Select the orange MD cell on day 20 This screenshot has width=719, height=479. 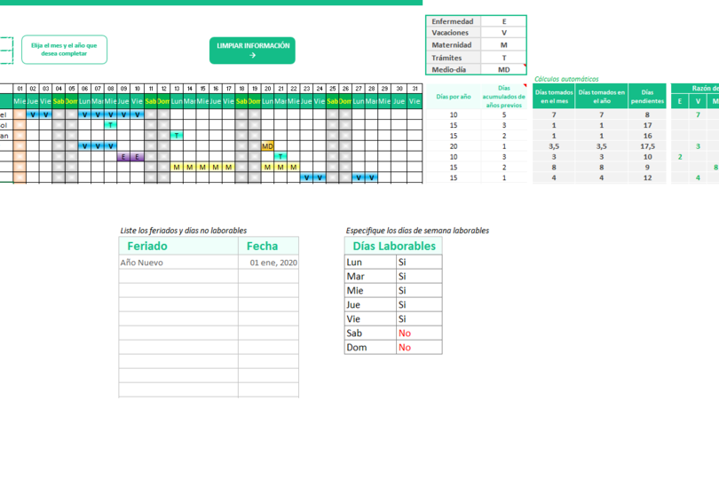pos(267,146)
